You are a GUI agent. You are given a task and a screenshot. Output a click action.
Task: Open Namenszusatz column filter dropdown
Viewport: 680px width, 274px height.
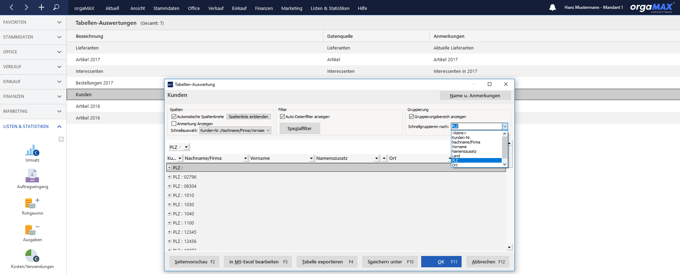pyautogui.click(x=377, y=158)
